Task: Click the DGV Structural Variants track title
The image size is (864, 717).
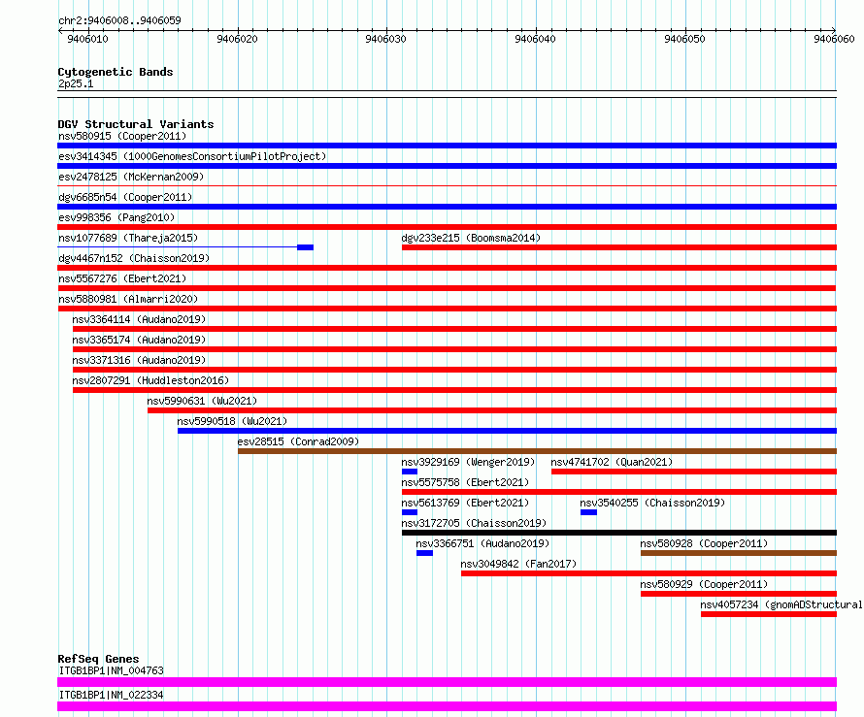Action: point(136,124)
